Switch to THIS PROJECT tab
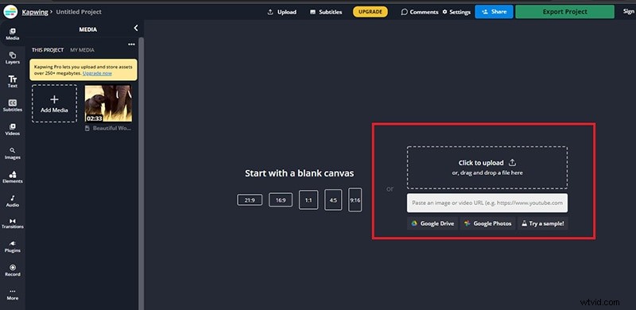 tap(48, 50)
